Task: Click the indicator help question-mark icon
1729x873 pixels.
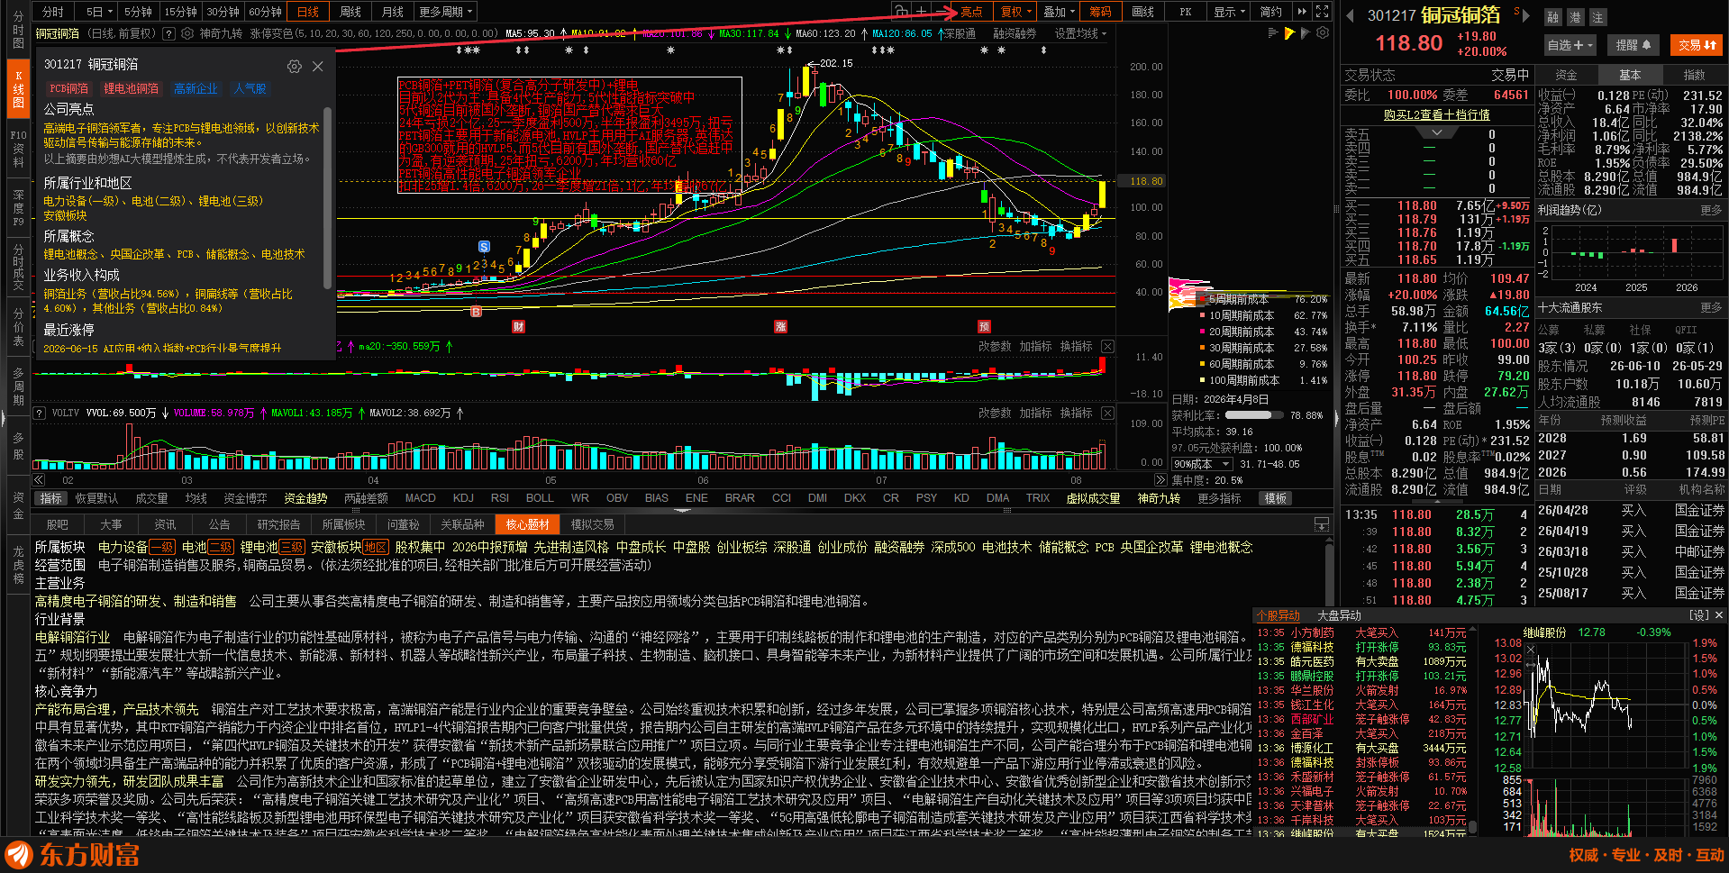Action: 168,33
